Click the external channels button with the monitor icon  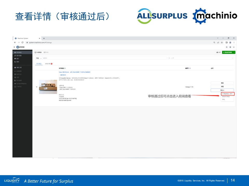tap(38, 52)
